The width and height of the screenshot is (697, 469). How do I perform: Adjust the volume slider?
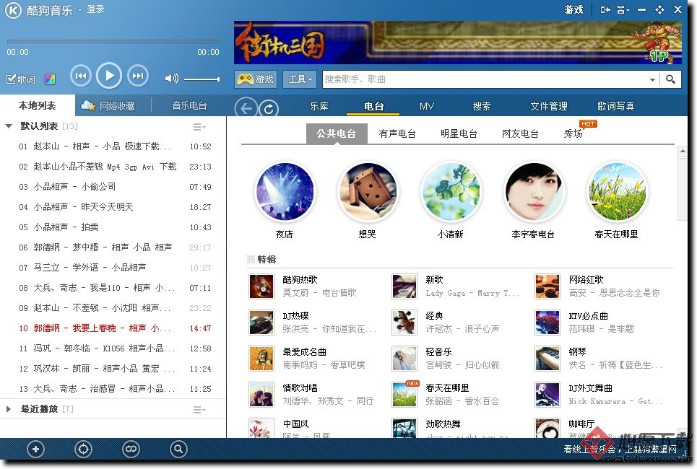click(202, 79)
